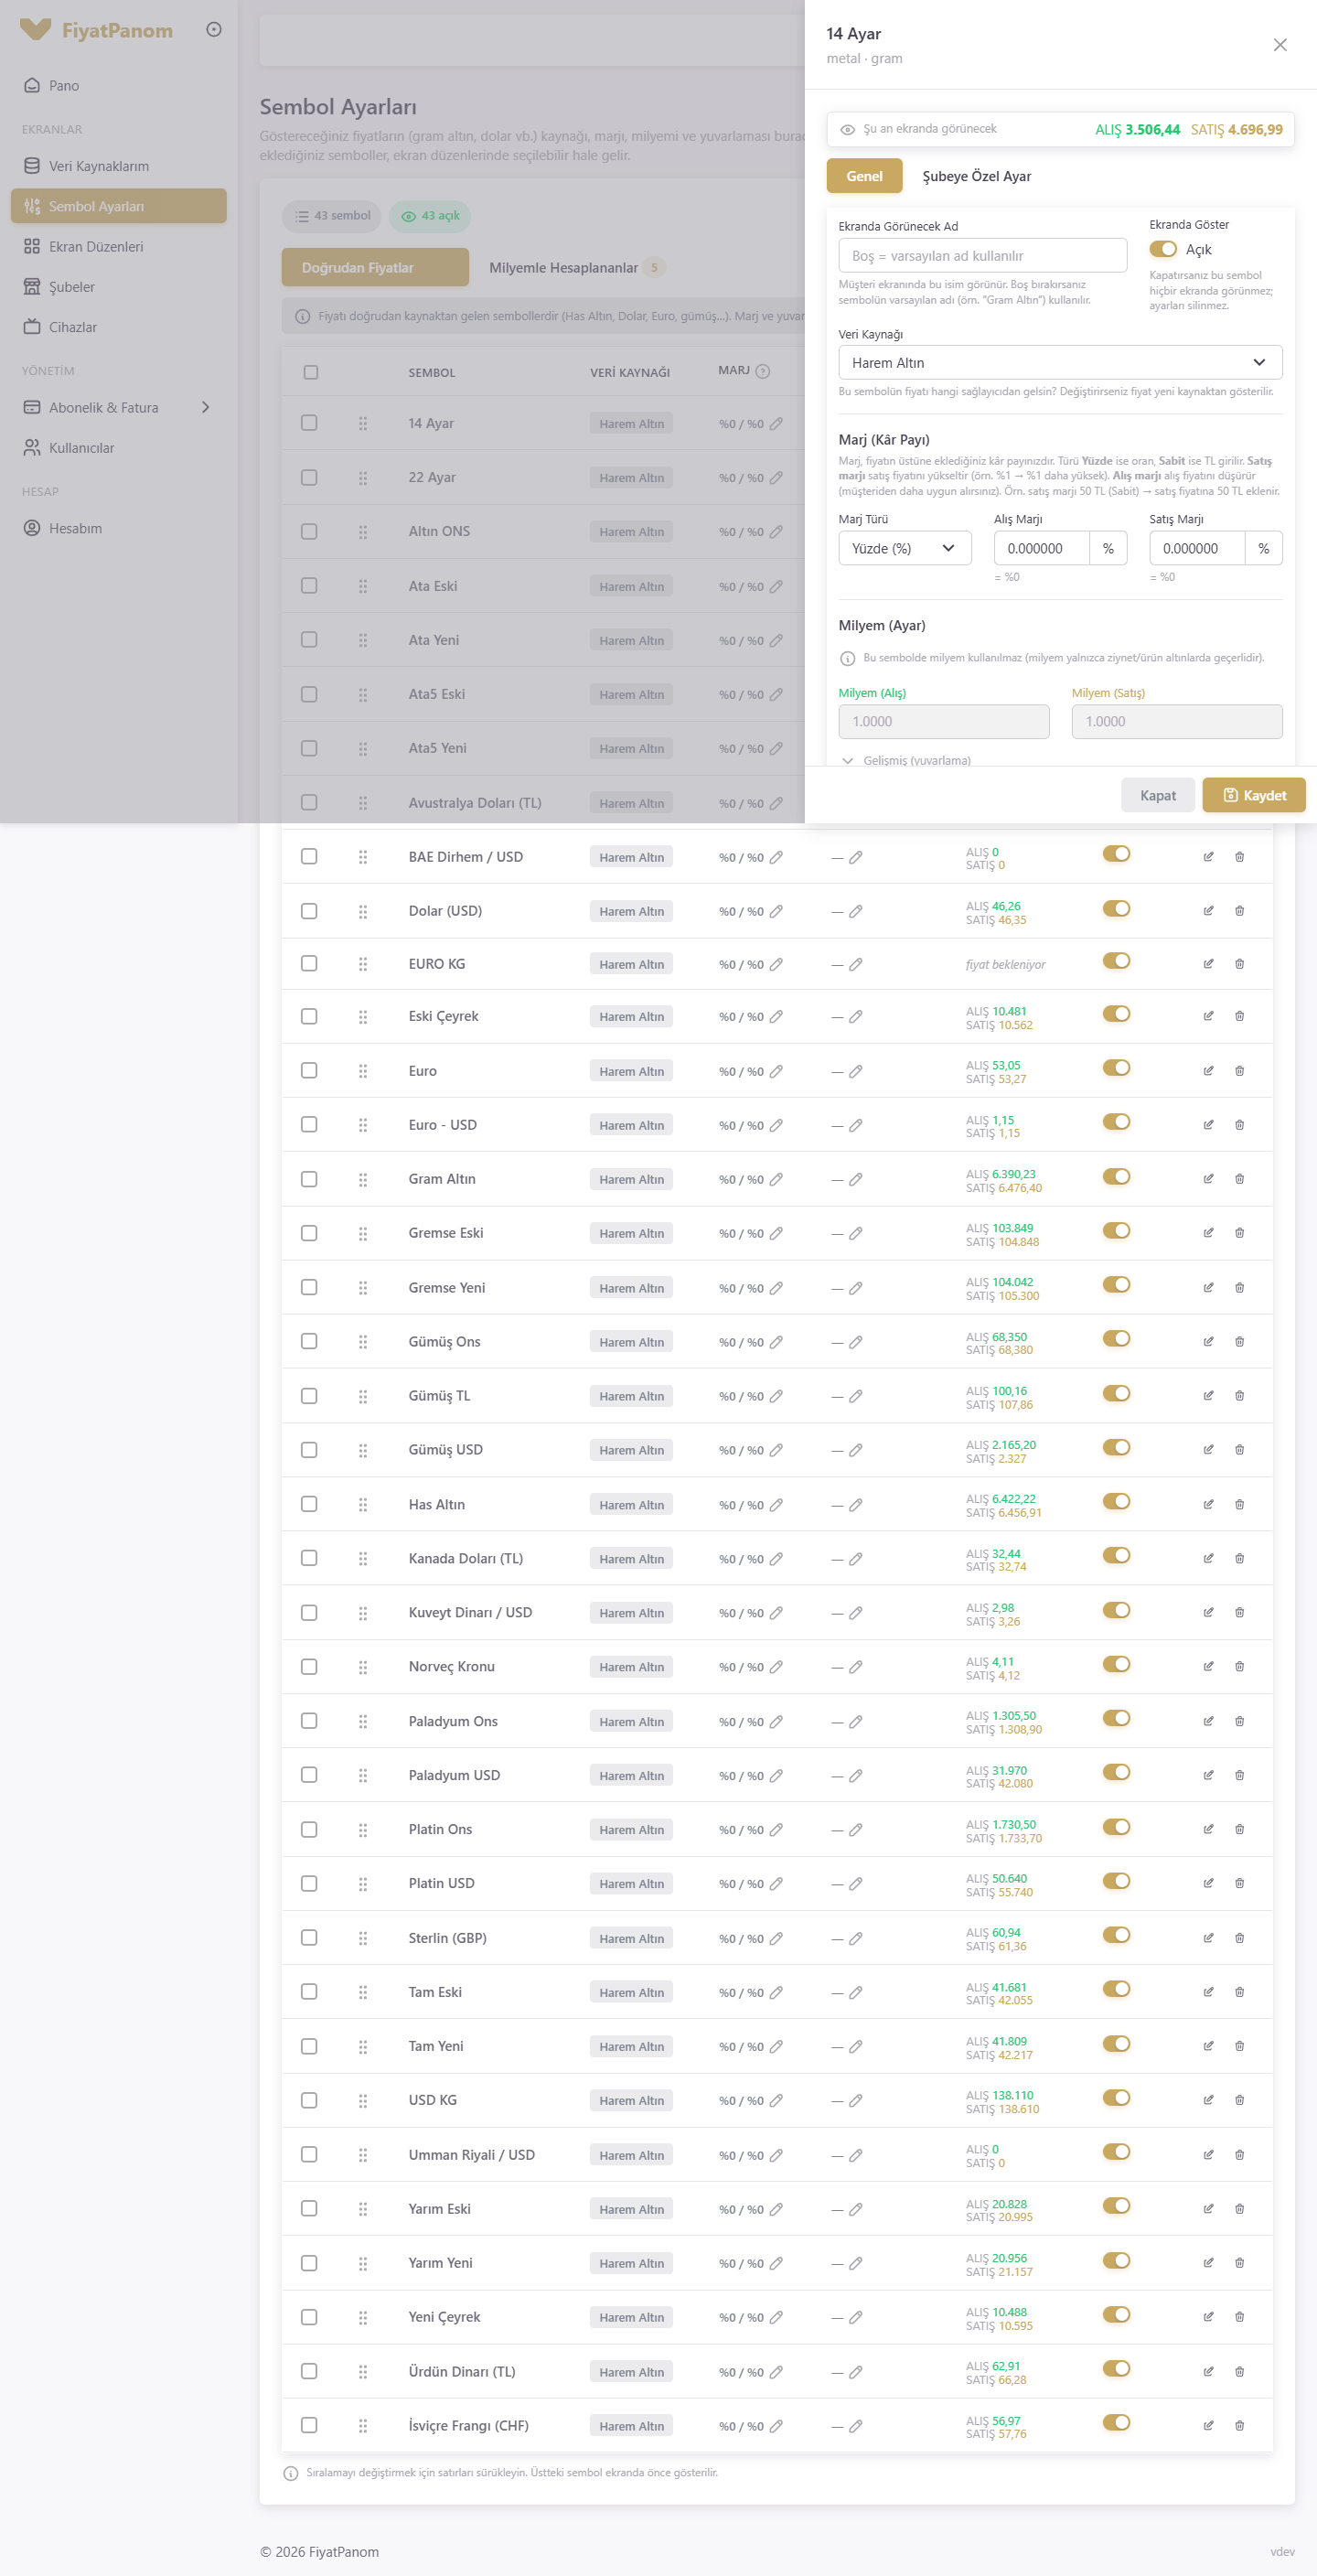Delete the Dolar (USD) symbol
Screen dimensions: 1317x2576
tap(1239, 911)
